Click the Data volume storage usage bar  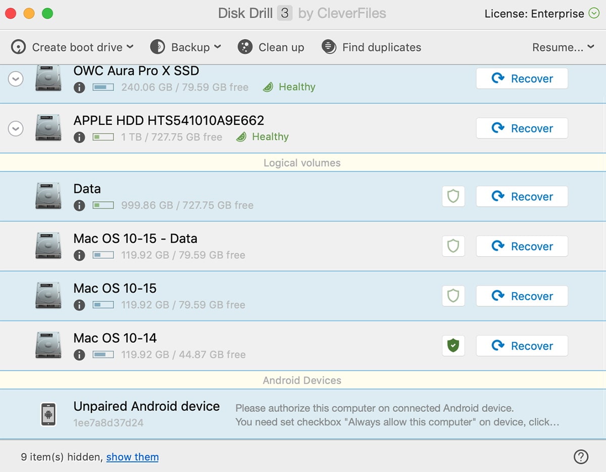[x=103, y=205]
